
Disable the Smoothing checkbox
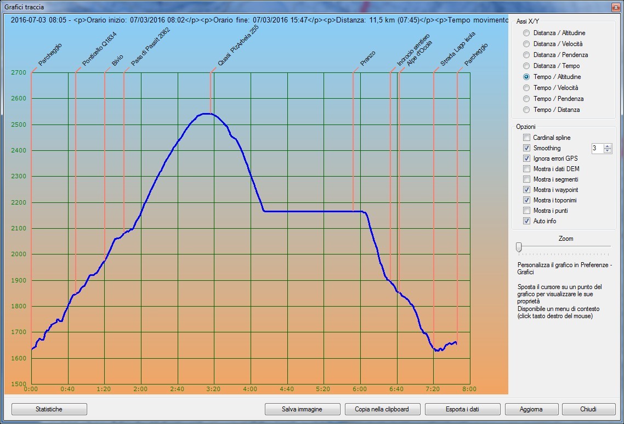point(527,148)
